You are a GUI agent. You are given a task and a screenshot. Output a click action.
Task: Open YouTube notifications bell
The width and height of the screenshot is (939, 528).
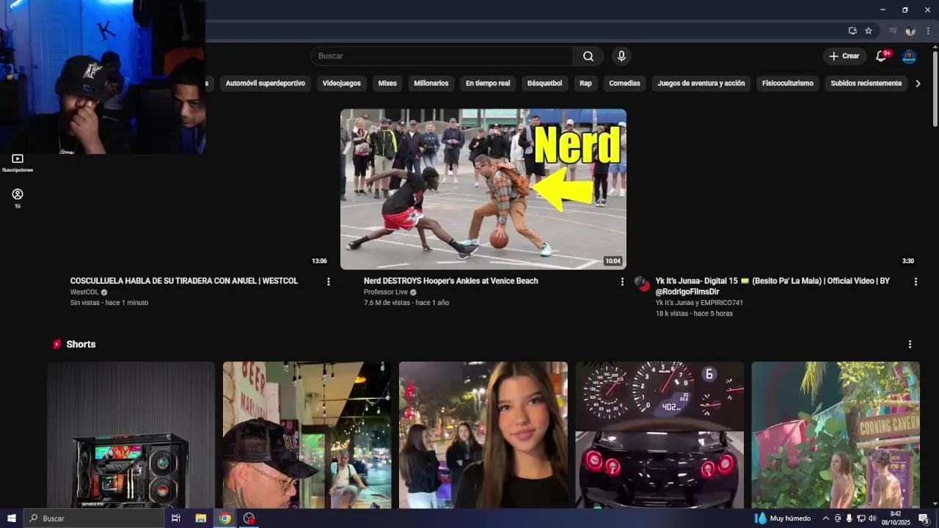pyautogui.click(x=882, y=56)
